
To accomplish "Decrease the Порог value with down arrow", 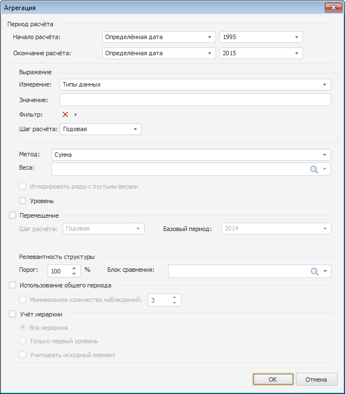I will click(74, 274).
